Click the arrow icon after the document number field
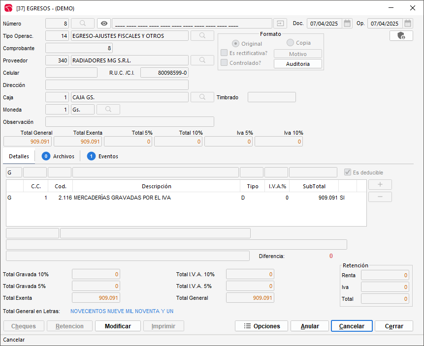The height and width of the screenshot is (346, 424). 280,24
